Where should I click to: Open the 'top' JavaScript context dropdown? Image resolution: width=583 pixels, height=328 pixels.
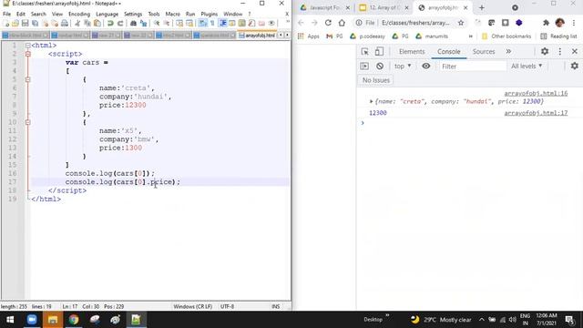[x=403, y=67]
